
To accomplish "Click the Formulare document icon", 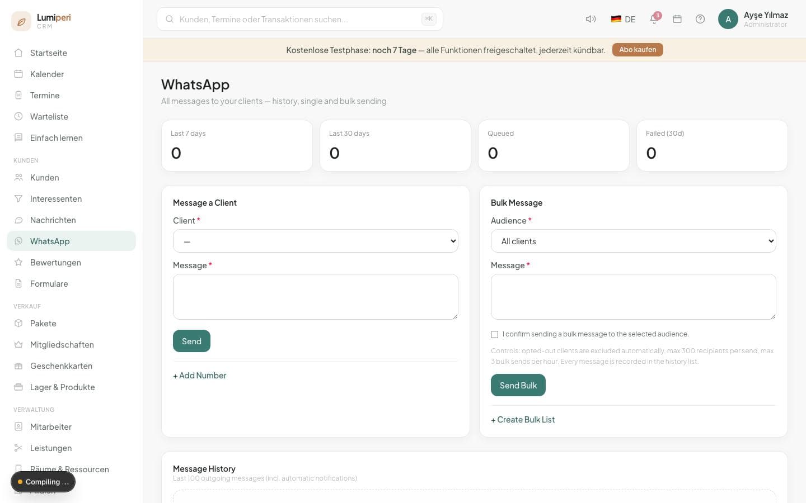I will coord(18,284).
